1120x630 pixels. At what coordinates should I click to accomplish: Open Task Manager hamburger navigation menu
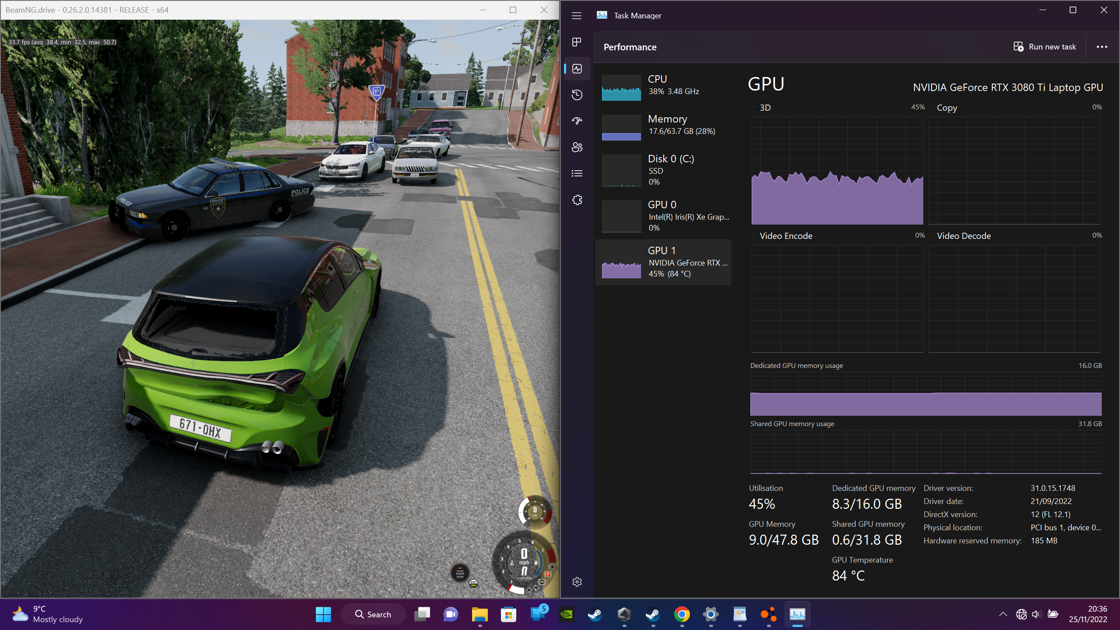[577, 16]
